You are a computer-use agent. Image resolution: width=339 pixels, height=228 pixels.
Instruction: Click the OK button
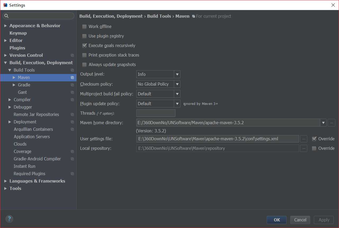coord(277,220)
